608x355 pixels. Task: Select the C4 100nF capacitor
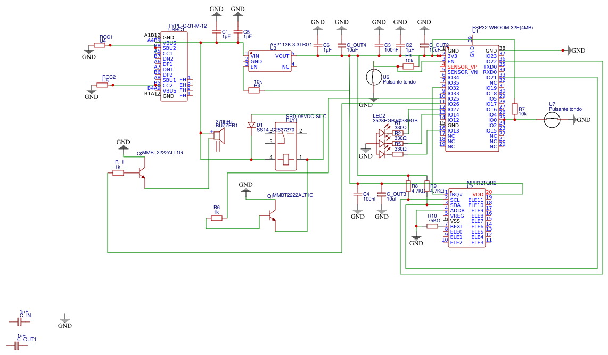pos(358,194)
